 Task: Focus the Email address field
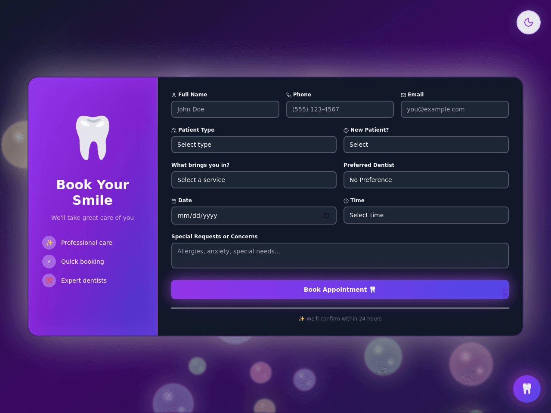pos(455,109)
